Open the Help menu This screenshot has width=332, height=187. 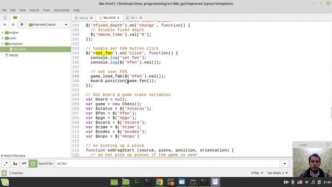[76, 10]
